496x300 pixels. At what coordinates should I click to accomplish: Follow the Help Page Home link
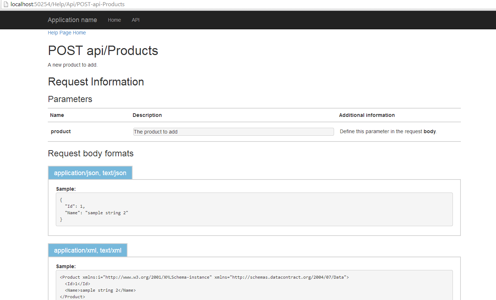(x=66, y=33)
